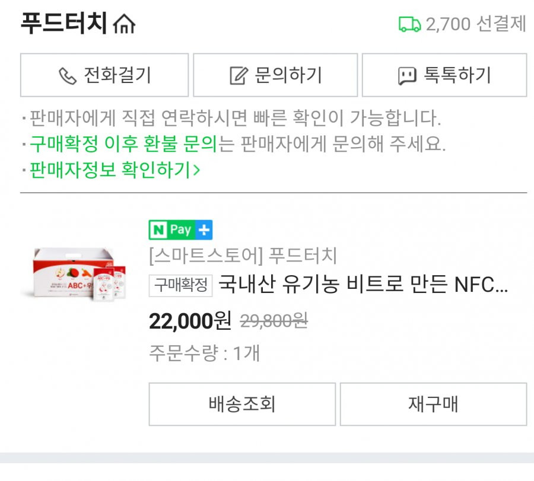534x481 pixels.
Task: Click the blue plus on NPay badge
Action: coord(204,230)
